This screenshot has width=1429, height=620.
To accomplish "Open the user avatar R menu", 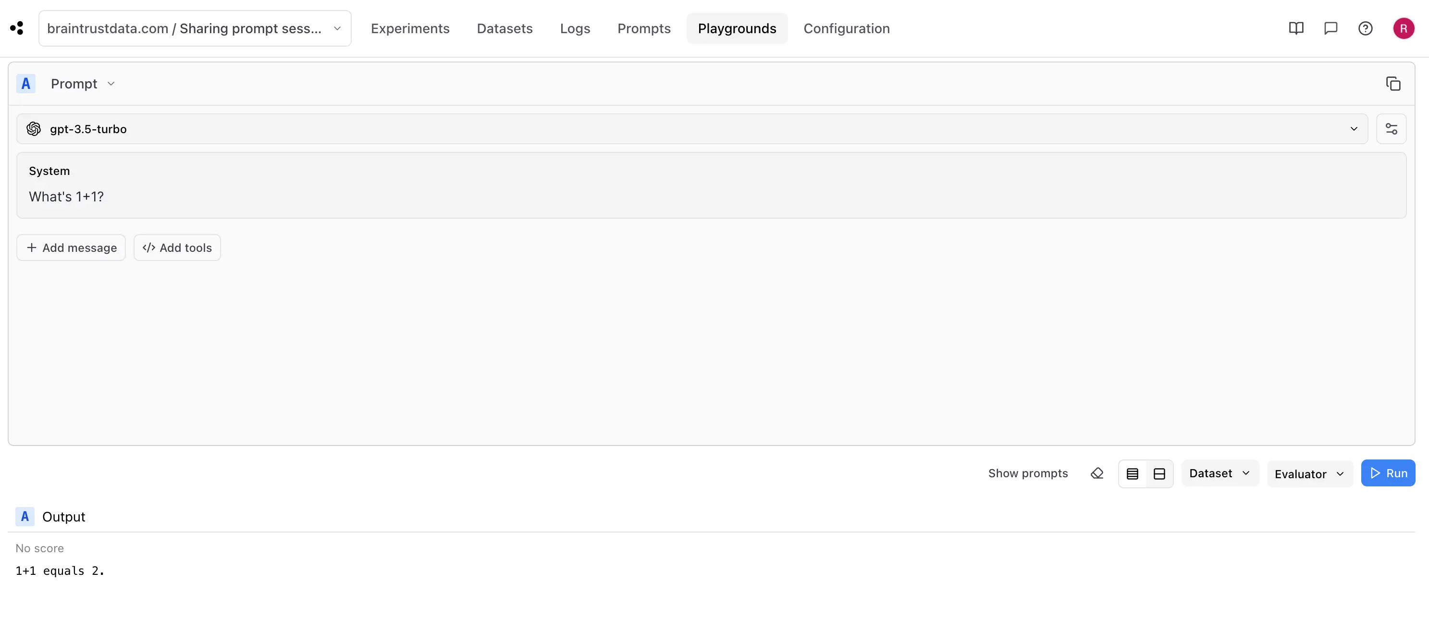I will pyautogui.click(x=1403, y=28).
